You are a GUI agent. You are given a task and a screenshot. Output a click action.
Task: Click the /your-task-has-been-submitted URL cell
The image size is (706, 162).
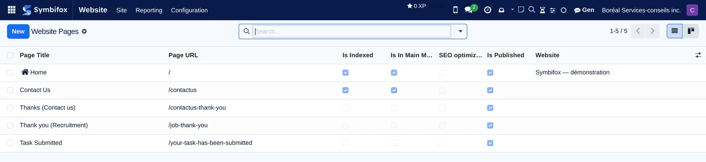210,143
